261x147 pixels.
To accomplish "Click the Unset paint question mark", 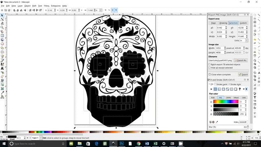I will coord(240,89).
